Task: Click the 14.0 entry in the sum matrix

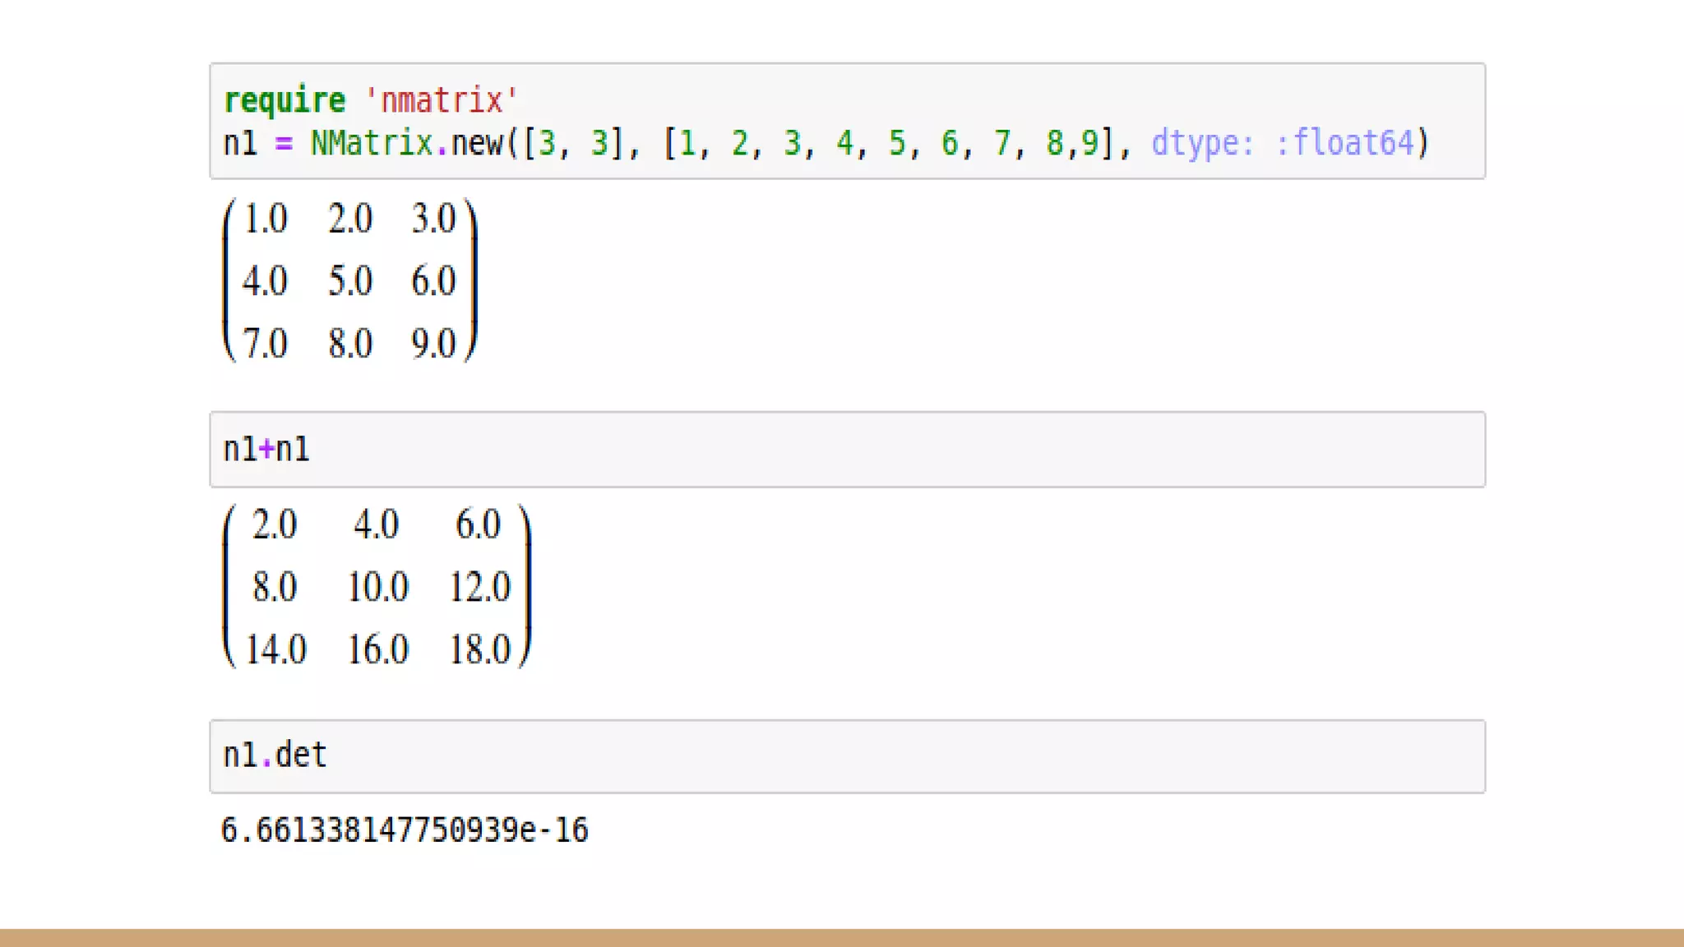Action: coord(275,650)
